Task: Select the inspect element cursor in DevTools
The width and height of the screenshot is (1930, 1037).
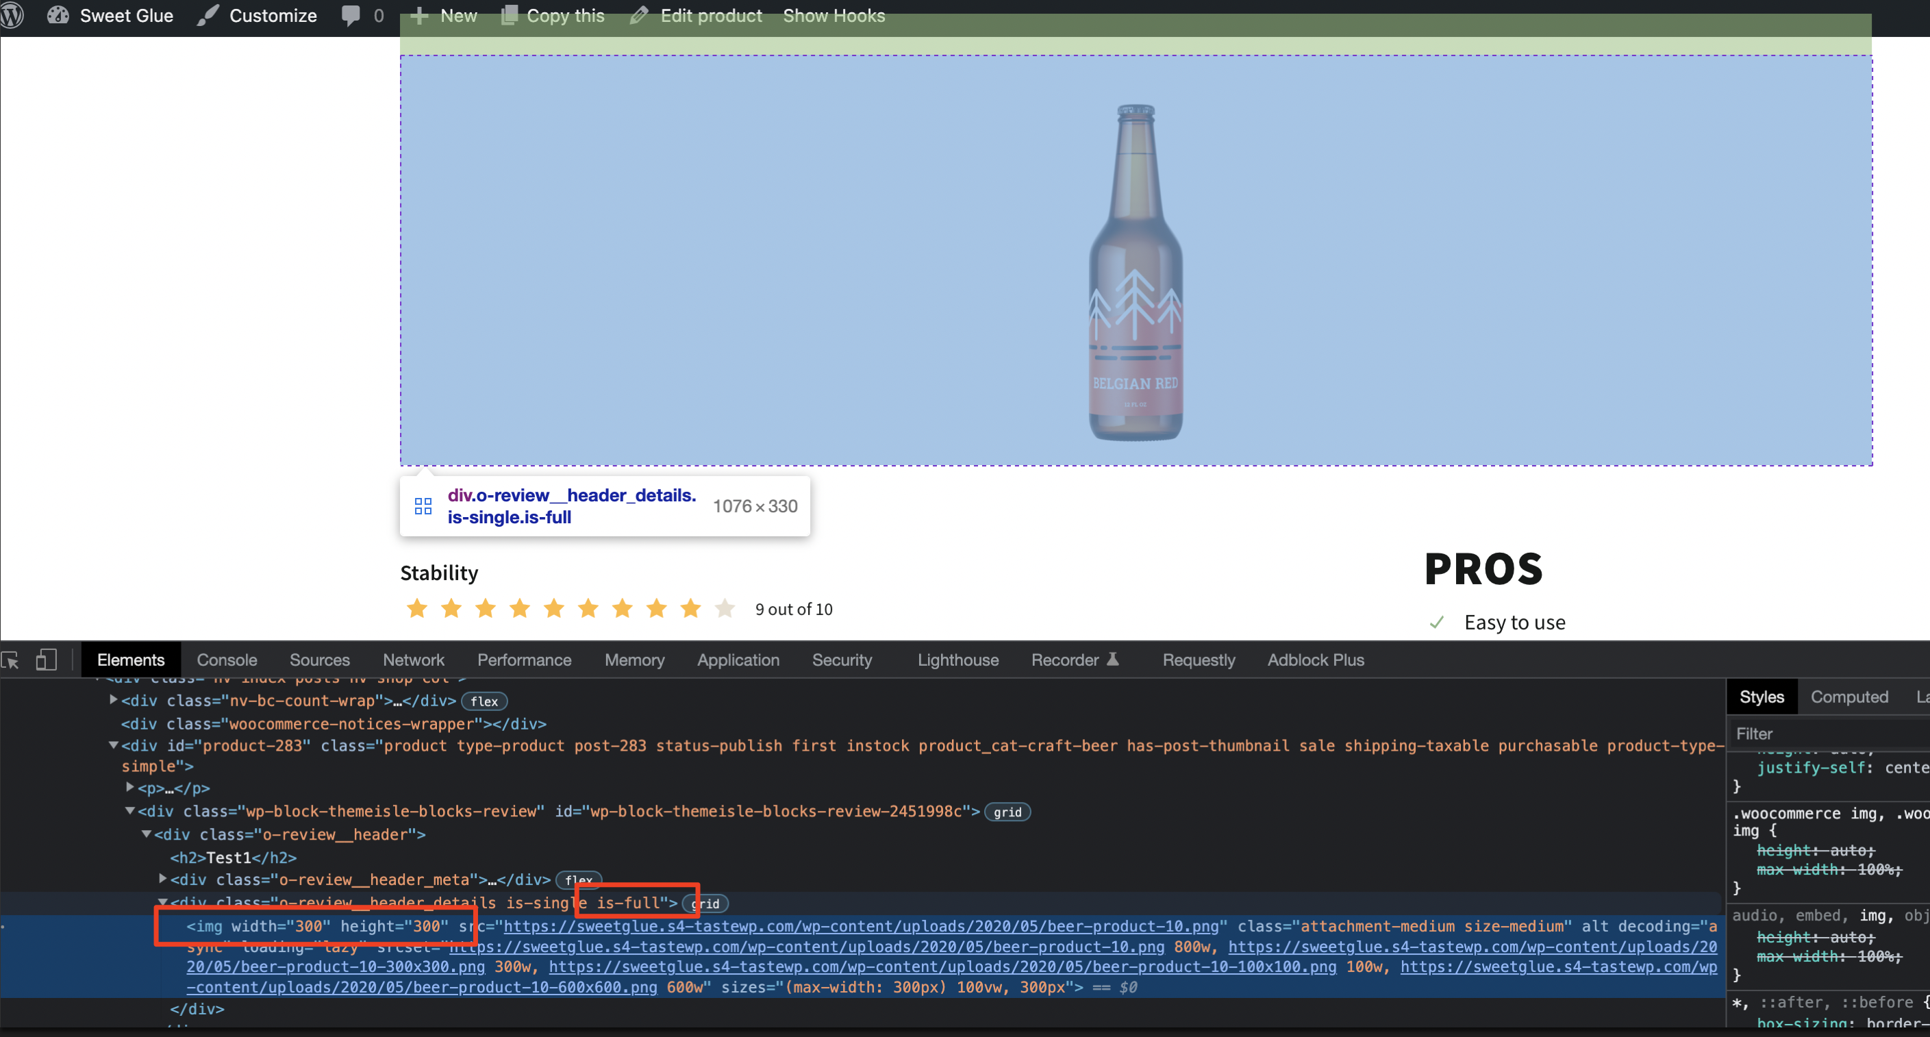Action: pyautogui.click(x=10, y=660)
